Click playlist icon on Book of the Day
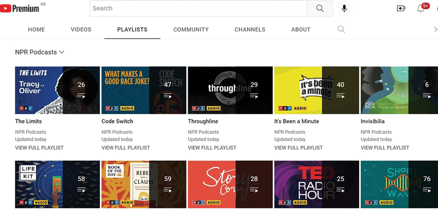 point(168,190)
